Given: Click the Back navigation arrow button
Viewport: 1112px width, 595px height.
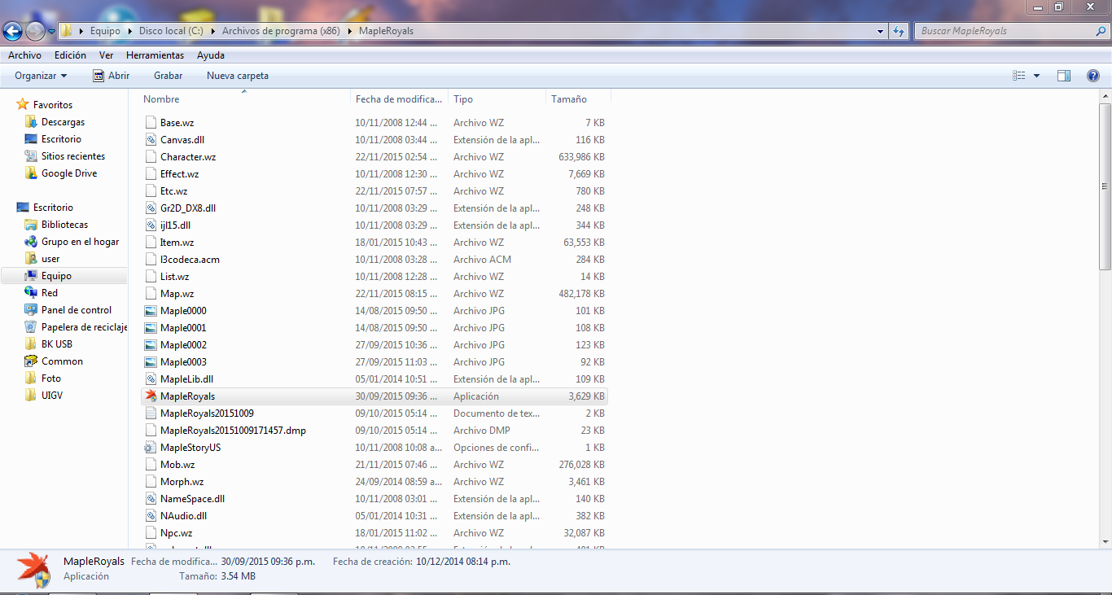Looking at the screenshot, I should click(x=12, y=32).
